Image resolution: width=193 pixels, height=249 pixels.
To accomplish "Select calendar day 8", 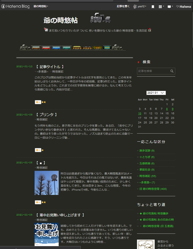I will 167,109.
